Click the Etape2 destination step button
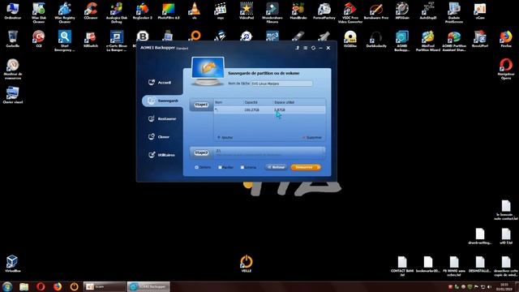519x292 pixels. [x=201, y=152]
